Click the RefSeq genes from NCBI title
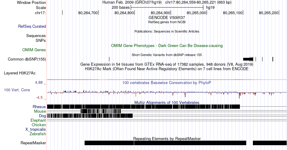 pos(167,22)
